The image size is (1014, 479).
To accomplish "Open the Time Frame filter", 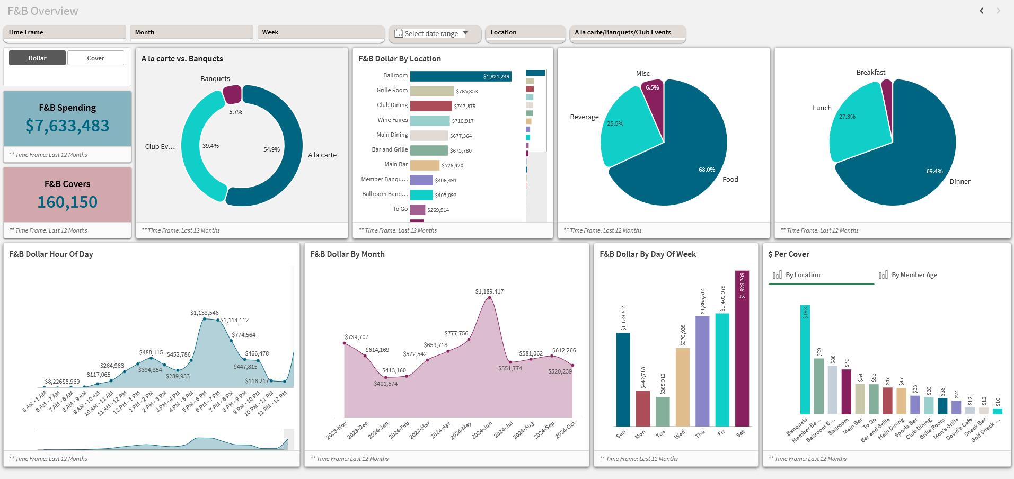I will pos(64,32).
